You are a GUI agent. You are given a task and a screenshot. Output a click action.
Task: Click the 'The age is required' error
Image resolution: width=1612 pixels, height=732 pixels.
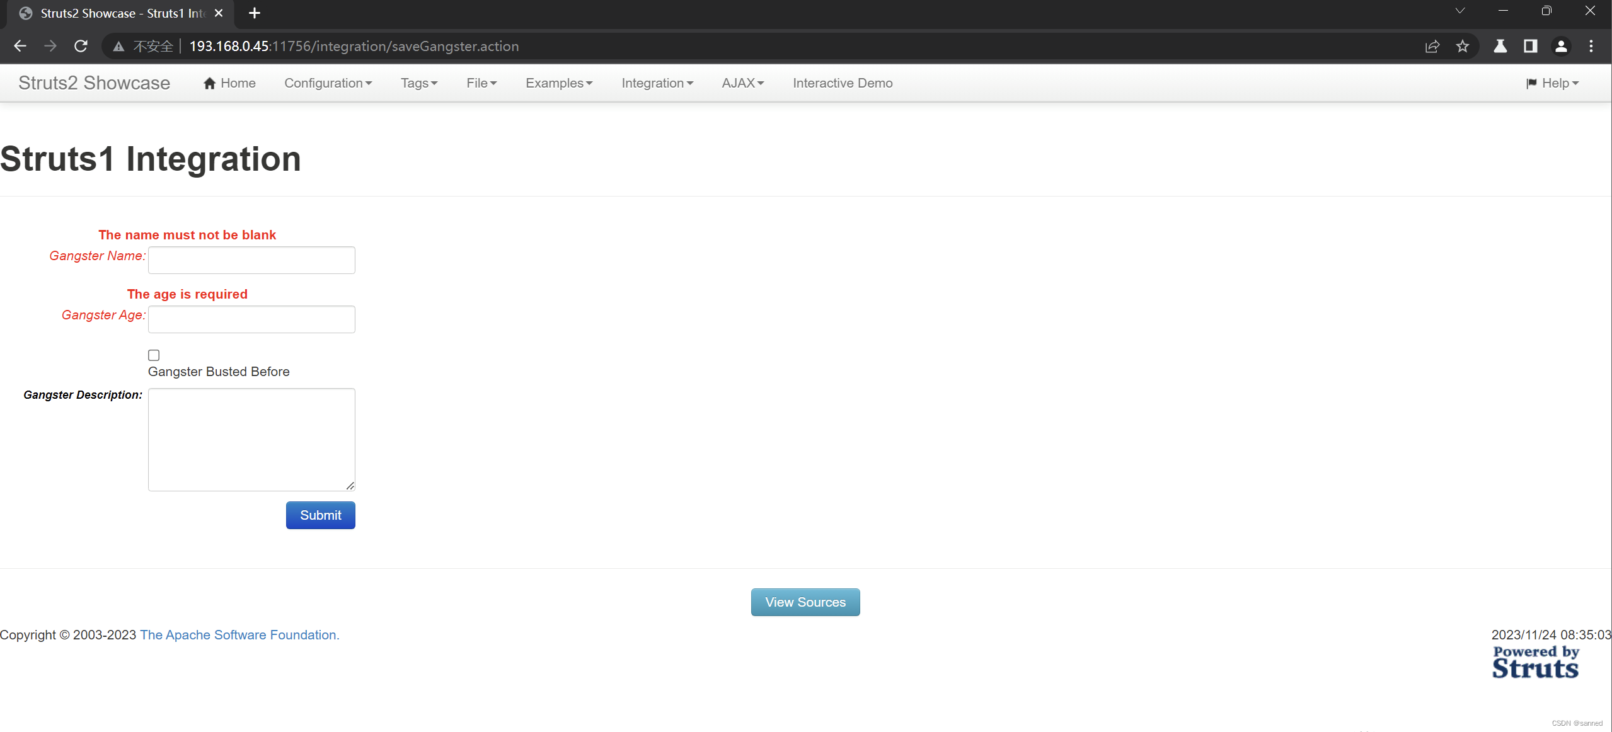coord(187,294)
